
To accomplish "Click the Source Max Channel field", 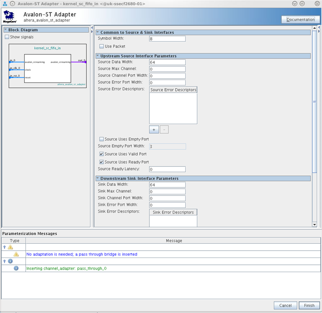I will click(x=167, y=69).
